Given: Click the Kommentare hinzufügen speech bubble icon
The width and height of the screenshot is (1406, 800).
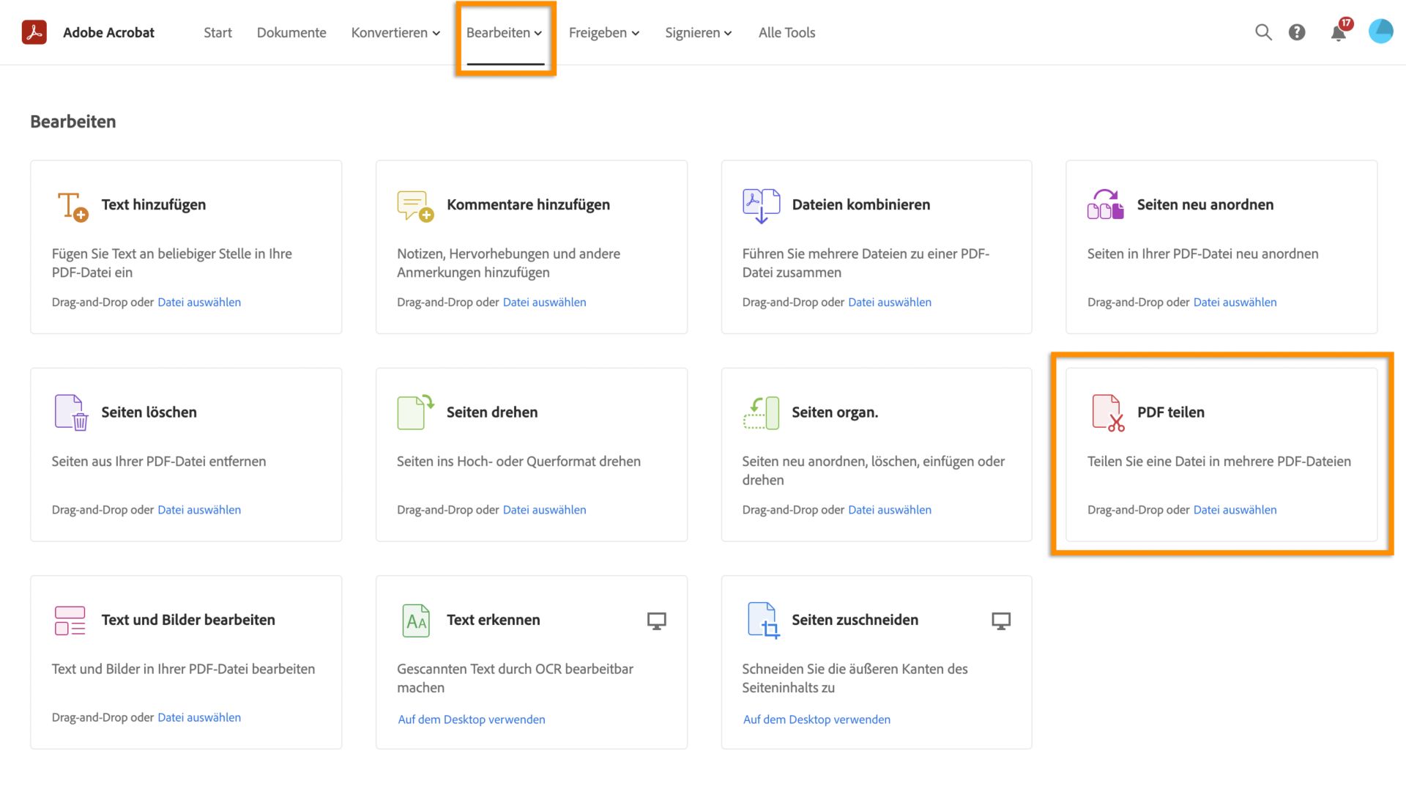Looking at the screenshot, I should [415, 206].
